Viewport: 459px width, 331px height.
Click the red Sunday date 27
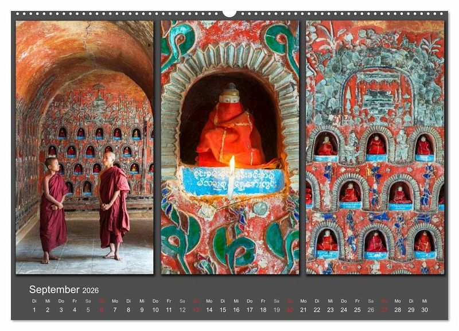point(384,310)
